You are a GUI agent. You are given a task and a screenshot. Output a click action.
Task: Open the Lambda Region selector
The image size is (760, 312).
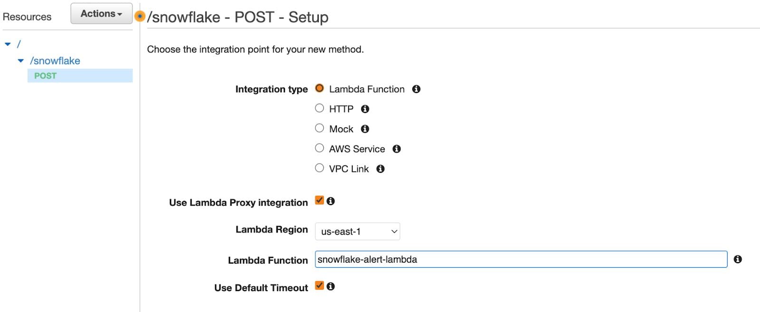357,231
